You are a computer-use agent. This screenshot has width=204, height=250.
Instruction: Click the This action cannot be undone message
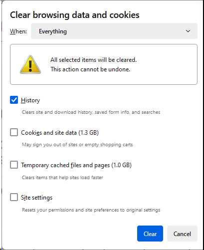[x=90, y=69]
